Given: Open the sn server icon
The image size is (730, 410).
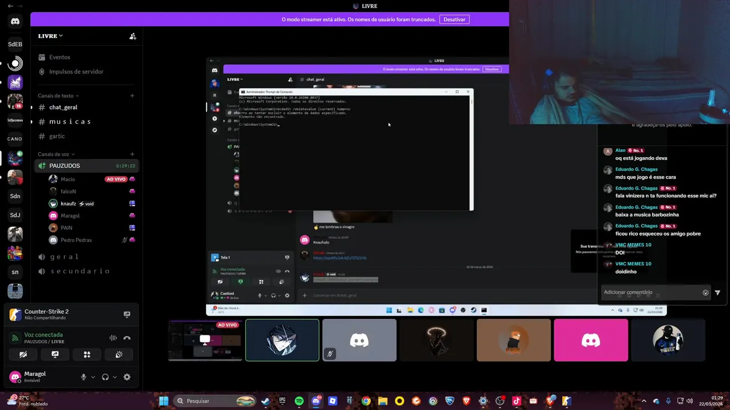Looking at the screenshot, I should (x=15, y=272).
